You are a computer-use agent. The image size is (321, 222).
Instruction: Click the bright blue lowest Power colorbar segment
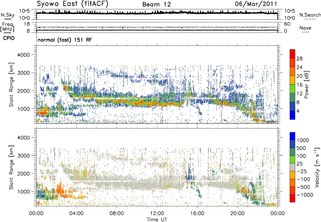point(293,115)
